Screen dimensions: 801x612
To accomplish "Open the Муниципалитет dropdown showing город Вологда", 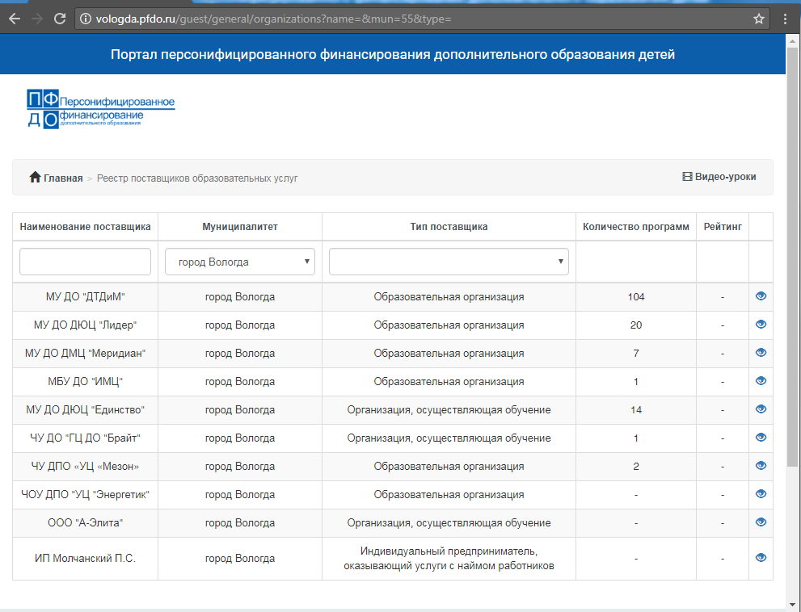I will (x=239, y=262).
